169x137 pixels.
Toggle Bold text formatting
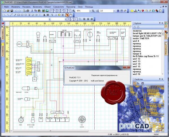[68, 19]
